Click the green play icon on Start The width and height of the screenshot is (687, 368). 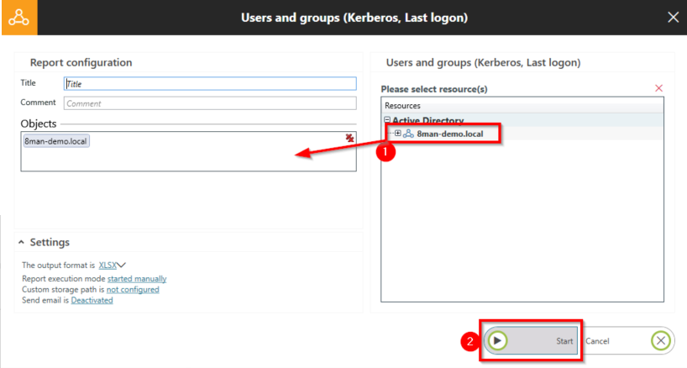click(x=498, y=340)
